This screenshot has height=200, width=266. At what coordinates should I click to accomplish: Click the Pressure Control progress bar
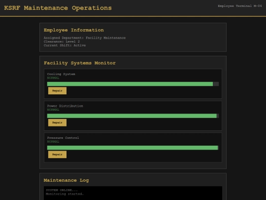pos(133,148)
